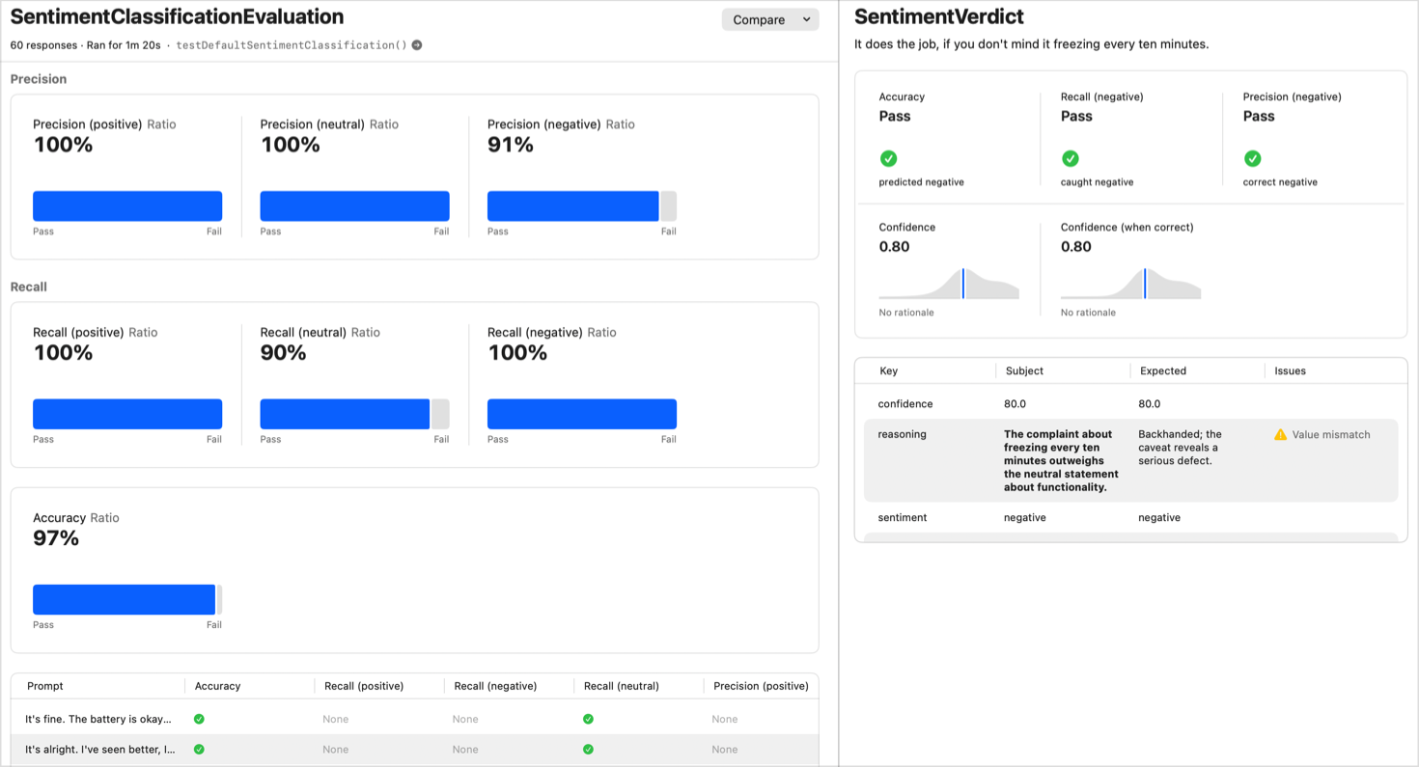Open the Compare dropdown menu
The image size is (1419, 767).
coord(770,19)
